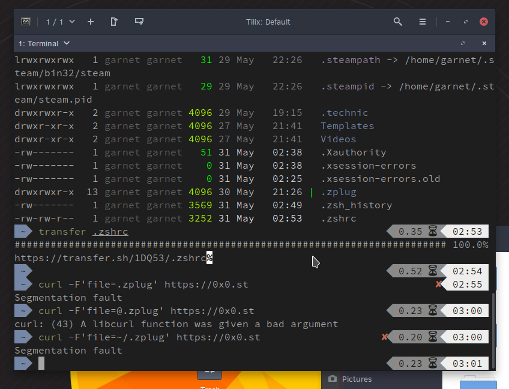Click the 02:53 prompt clock segment
Image resolution: width=509 pixels, height=389 pixels.
pyautogui.click(x=467, y=232)
